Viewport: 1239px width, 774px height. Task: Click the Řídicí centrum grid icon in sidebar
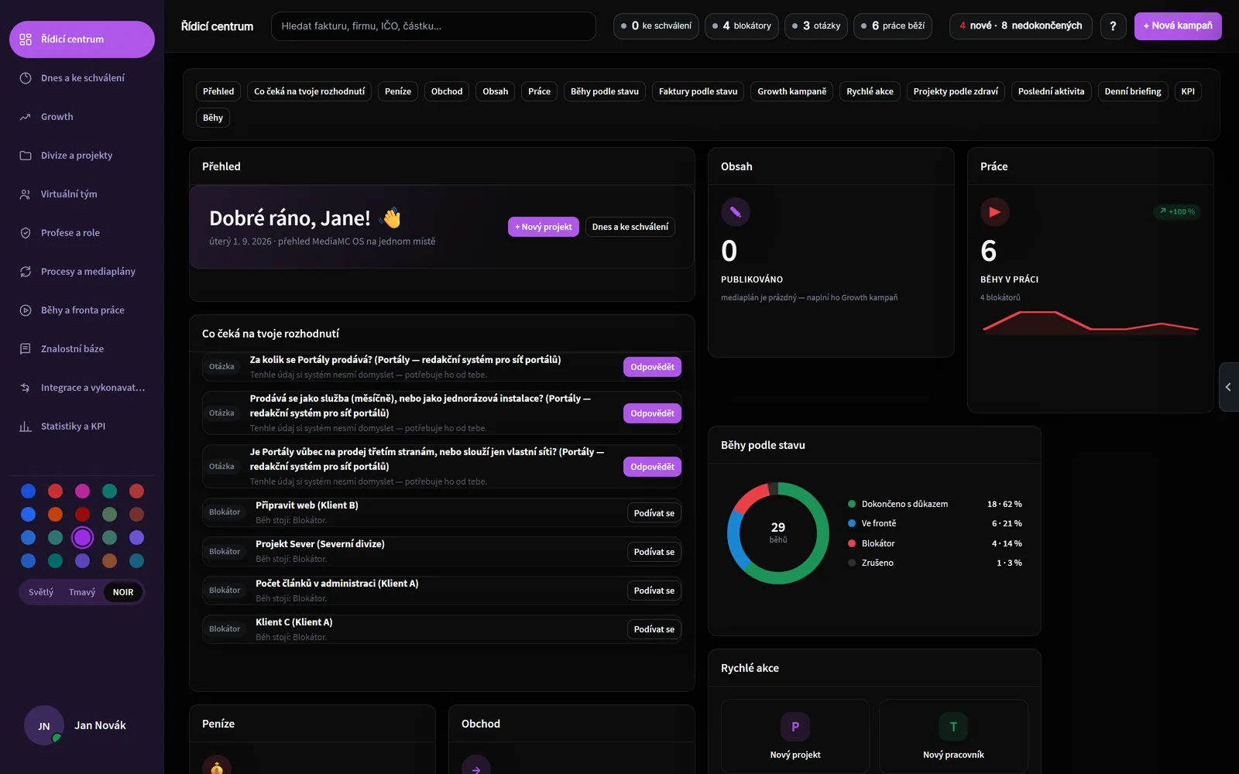[x=26, y=39]
